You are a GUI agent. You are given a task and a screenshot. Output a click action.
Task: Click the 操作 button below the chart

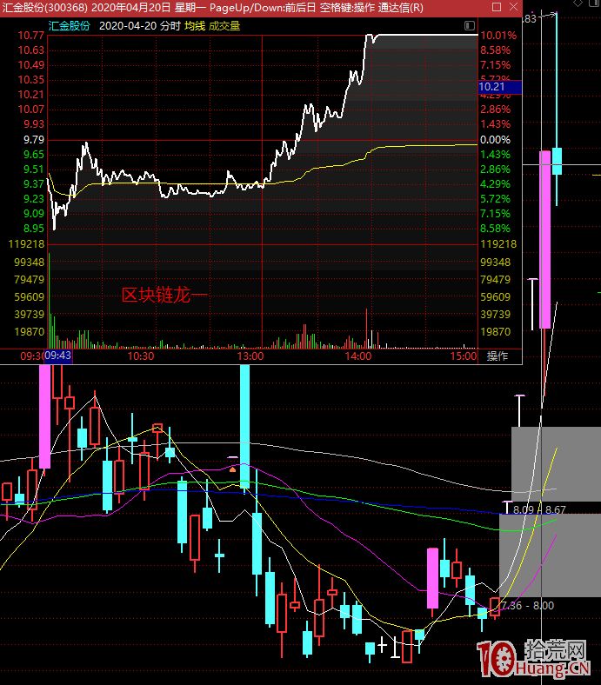[497, 356]
